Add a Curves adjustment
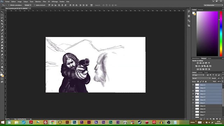This screenshot has height=126, width=224. [x=203, y=63]
